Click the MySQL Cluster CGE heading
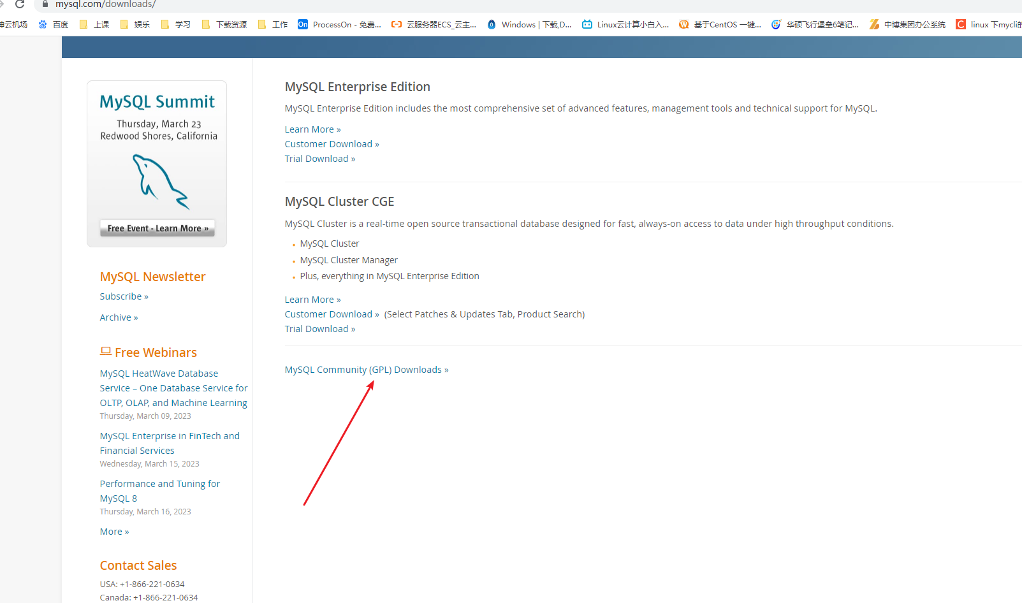The image size is (1022, 603). (x=340, y=201)
